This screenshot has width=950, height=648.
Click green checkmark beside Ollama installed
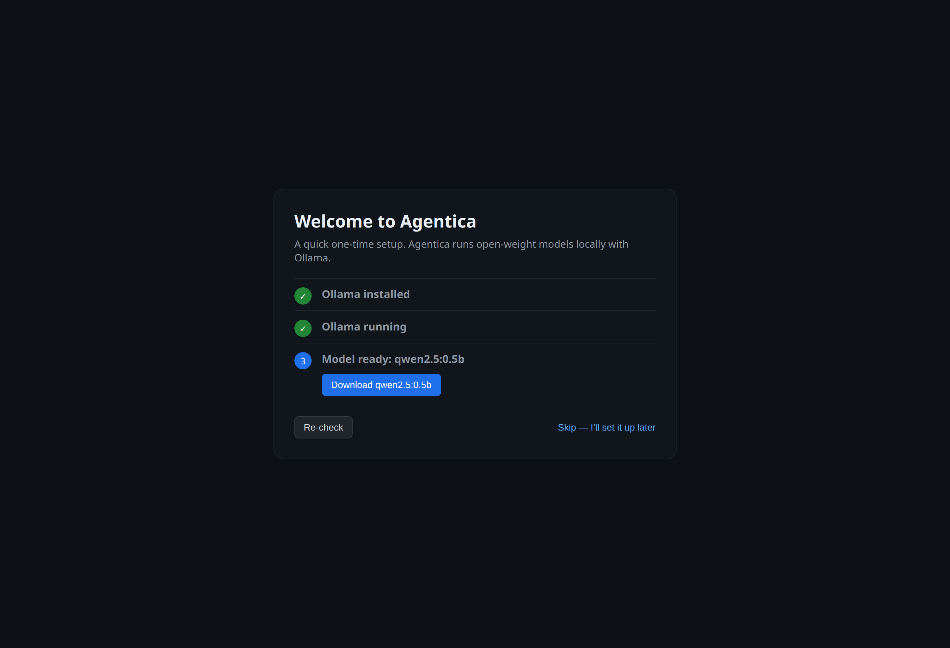click(303, 296)
